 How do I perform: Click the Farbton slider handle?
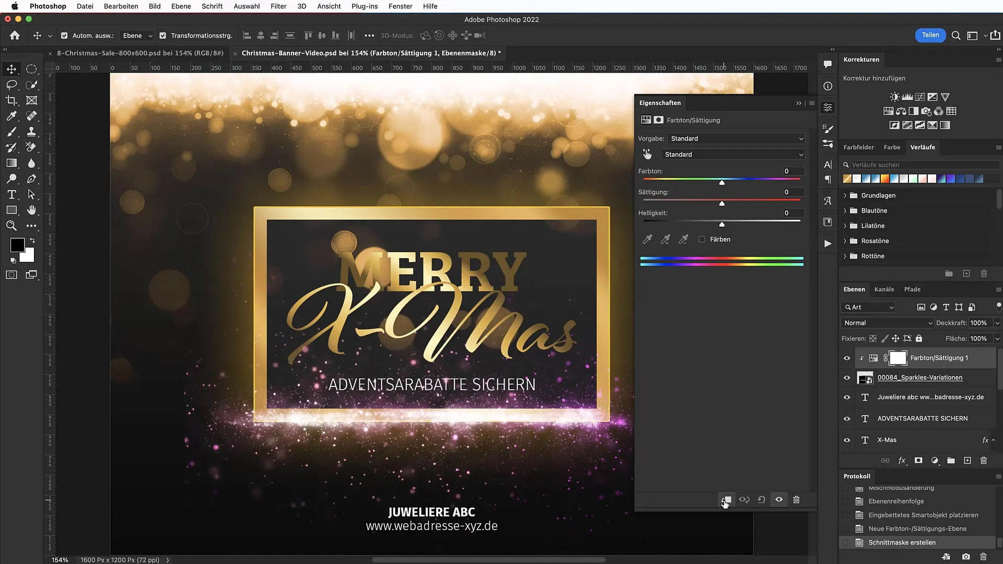tap(722, 182)
